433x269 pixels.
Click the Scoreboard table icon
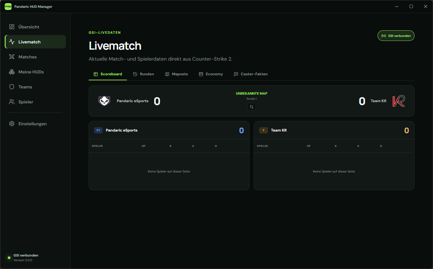click(x=96, y=74)
